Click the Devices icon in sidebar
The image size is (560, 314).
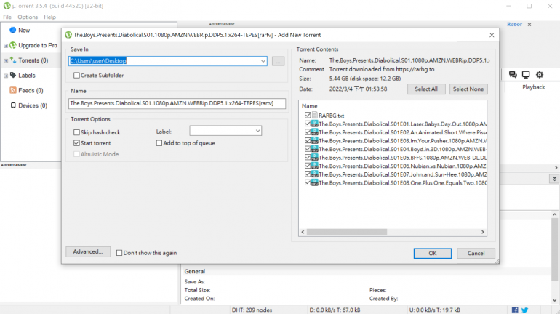click(13, 105)
